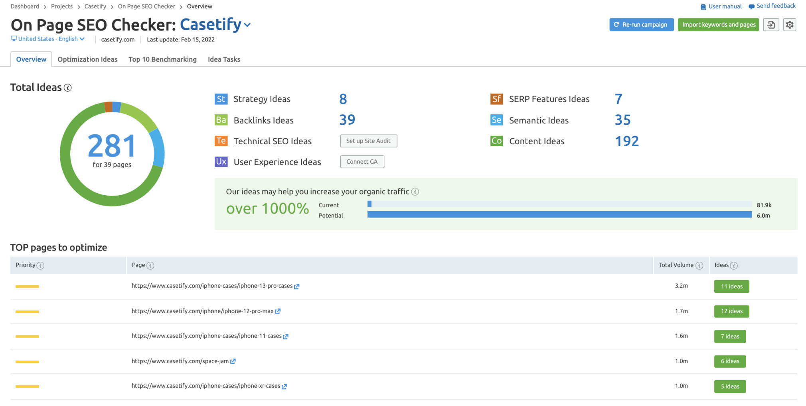Screen dimensions: 806x406
Task: Click the Potential traffic bar
Action: coord(559,214)
